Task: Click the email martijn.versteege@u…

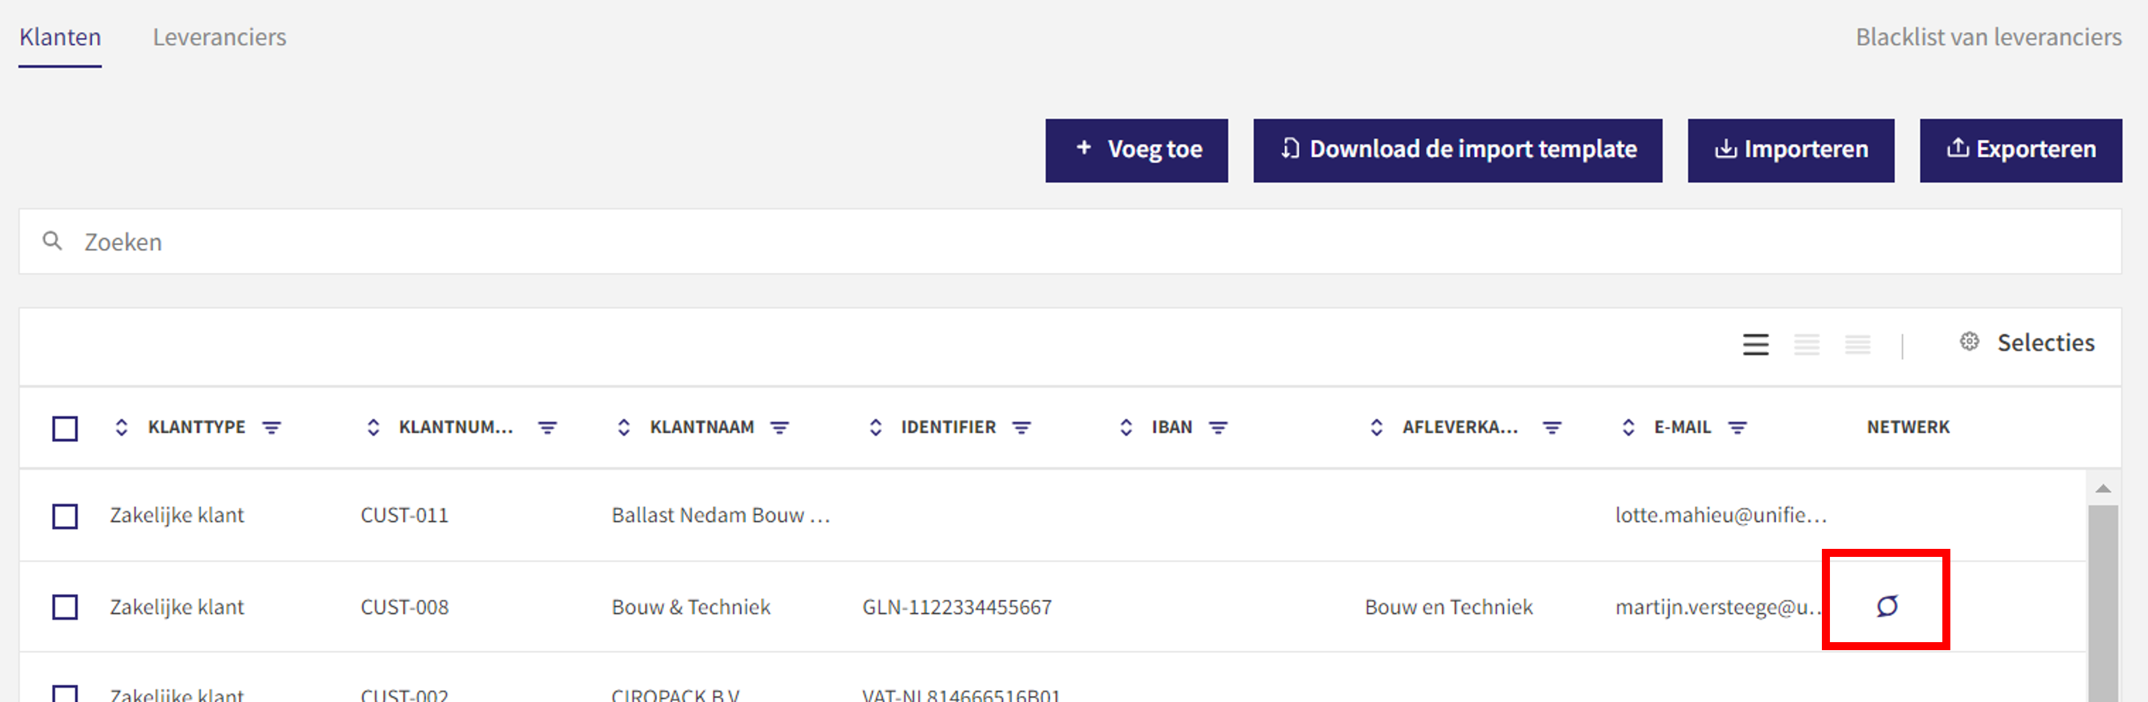Action: 1718,607
